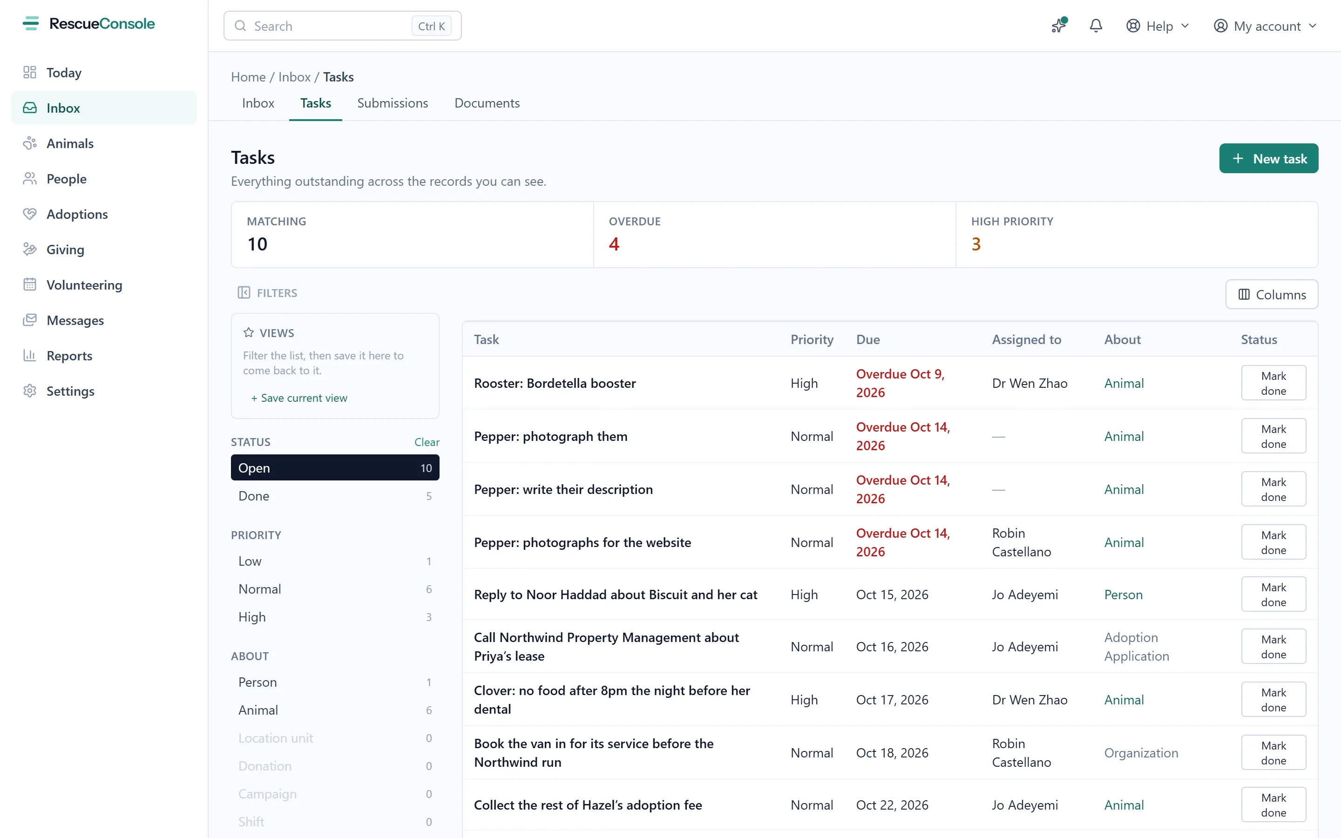The image size is (1341, 838).
Task: Filter by Low priority
Action: tap(335, 561)
